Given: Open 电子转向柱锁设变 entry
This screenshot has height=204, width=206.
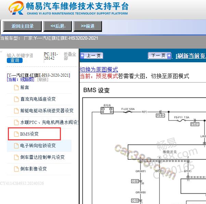Looking at the screenshot, I should pos(38,145).
